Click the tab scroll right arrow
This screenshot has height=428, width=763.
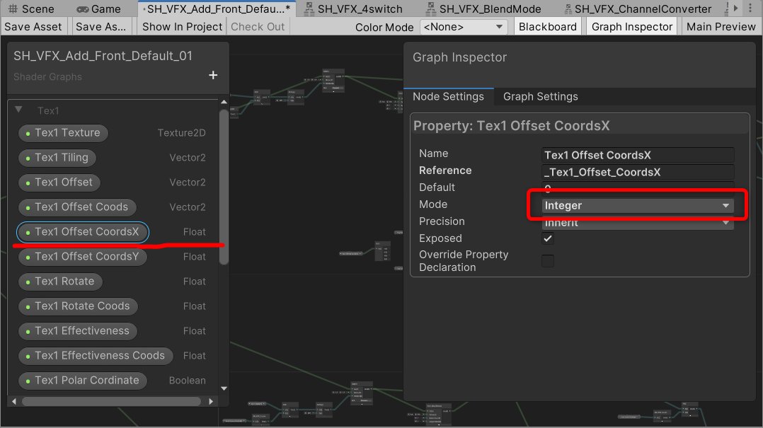click(x=736, y=8)
